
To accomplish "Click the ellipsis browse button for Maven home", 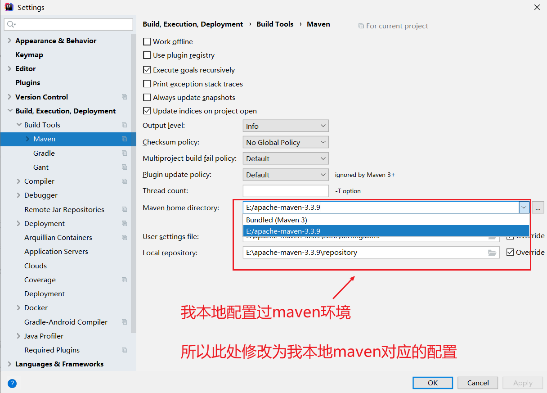I will click(x=538, y=208).
